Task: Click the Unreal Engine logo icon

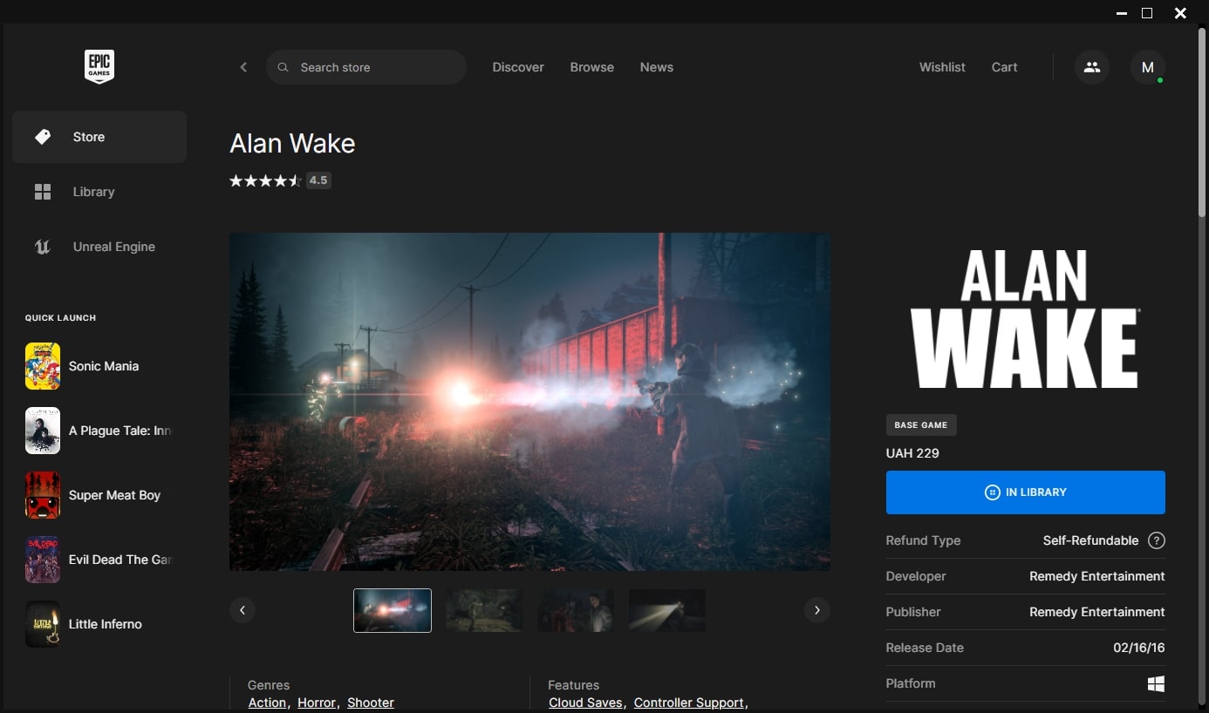Action: pos(43,247)
